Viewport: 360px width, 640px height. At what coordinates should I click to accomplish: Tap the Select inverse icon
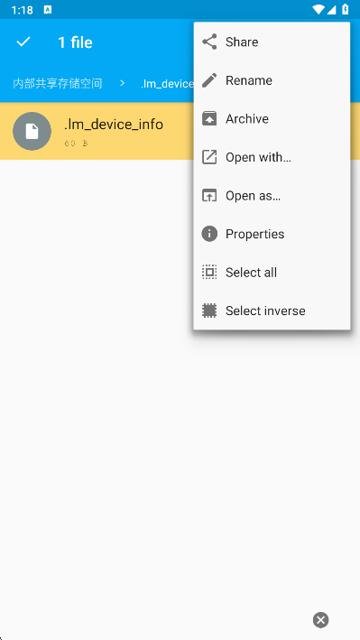[x=209, y=311]
